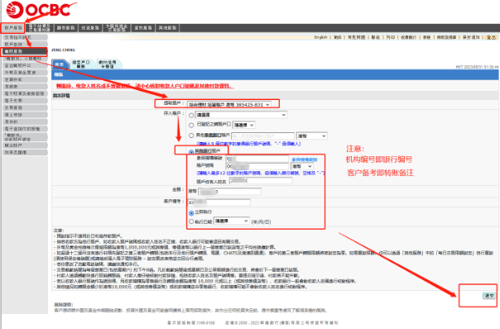Select 轉賬服務 in the left sidebar
Image resolution: width=500 pixels, height=329 pixels.
24,51
